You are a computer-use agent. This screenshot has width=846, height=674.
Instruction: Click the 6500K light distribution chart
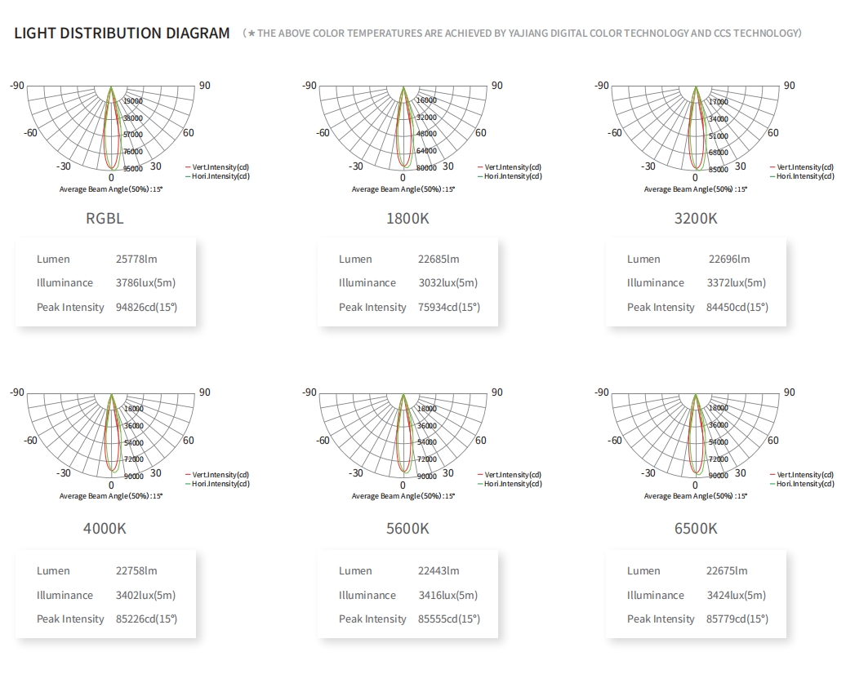696,437
